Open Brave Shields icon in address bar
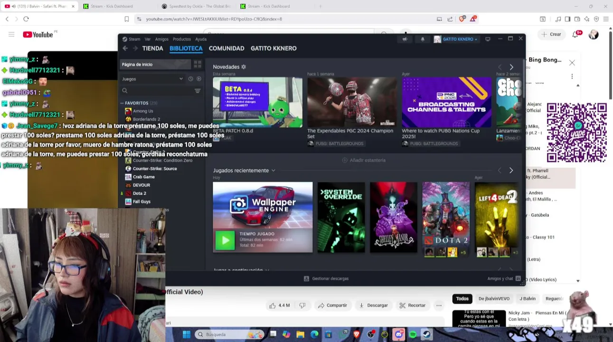 (462, 19)
